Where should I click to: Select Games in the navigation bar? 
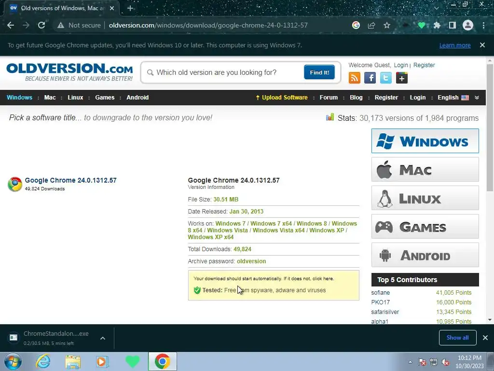tap(105, 98)
